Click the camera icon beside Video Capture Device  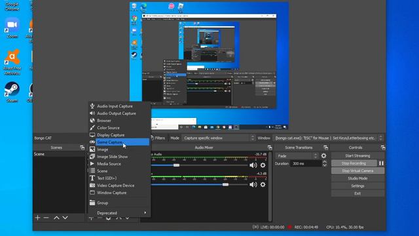coord(92,185)
